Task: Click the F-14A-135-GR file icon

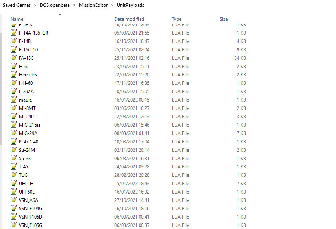Action: pyautogui.click(x=14, y=33)
